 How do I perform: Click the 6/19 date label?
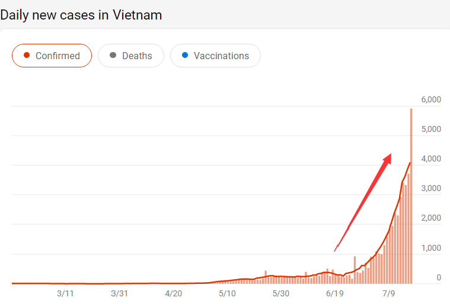click(335, 293)
